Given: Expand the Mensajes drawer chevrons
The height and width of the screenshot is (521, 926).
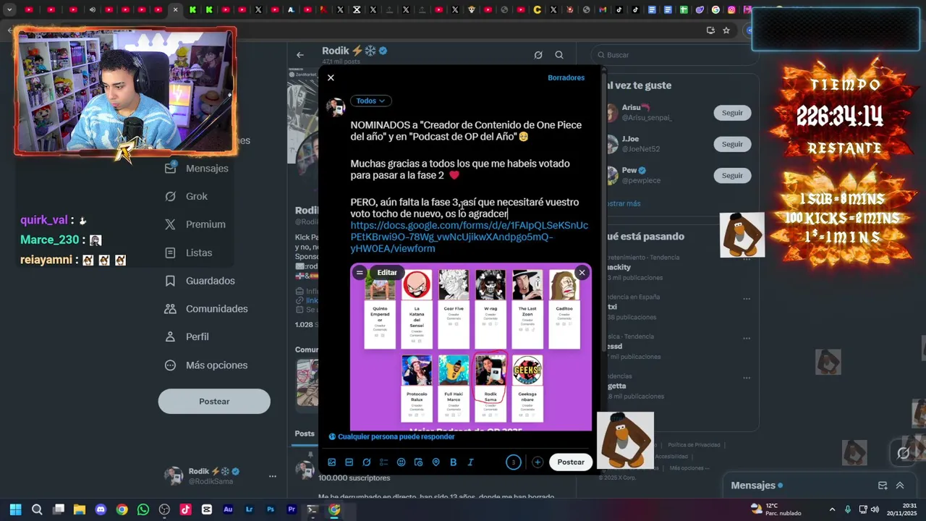Looking at the screenshot, I should coord(900,486).
